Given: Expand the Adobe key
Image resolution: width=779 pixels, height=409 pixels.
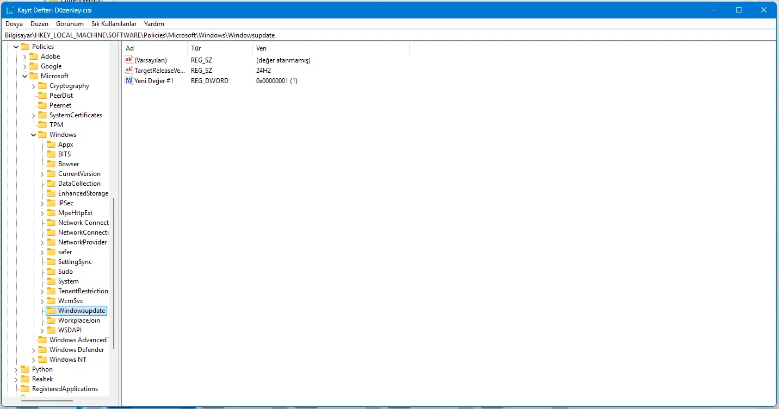Looking at the screenshot, I should point(25,56).
